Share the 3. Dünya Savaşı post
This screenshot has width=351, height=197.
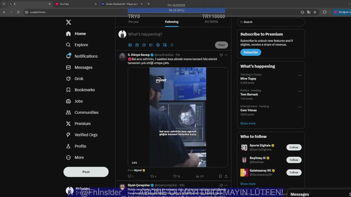(226, 176)
